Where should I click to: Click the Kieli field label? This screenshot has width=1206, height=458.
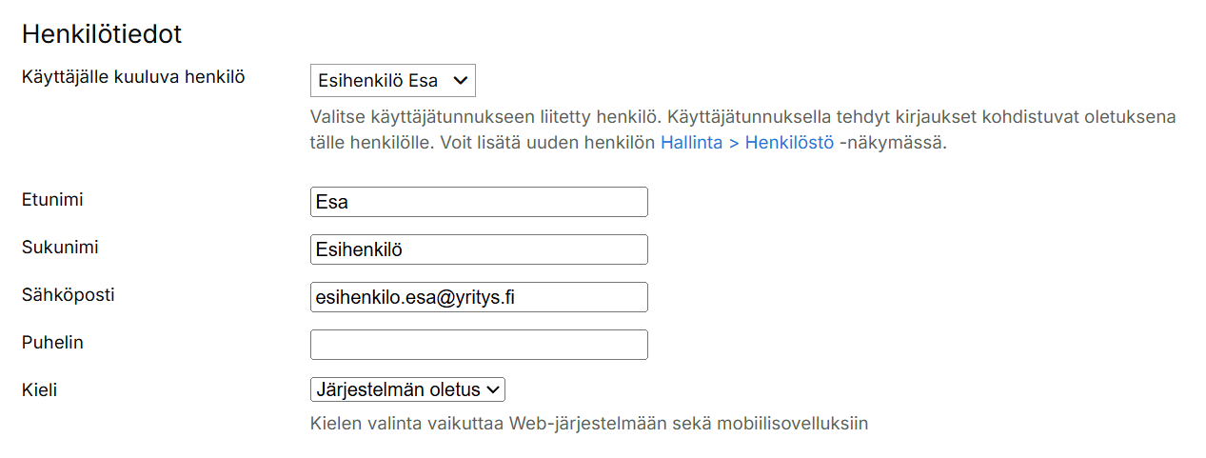click(39, 389)
